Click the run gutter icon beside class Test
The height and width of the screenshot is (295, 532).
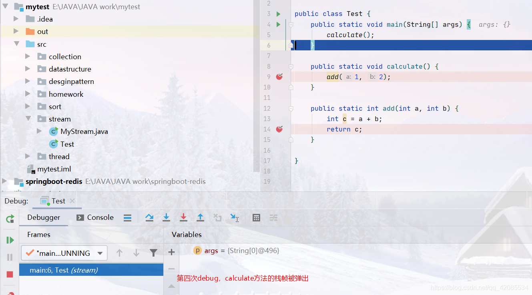tap(279, 14)
